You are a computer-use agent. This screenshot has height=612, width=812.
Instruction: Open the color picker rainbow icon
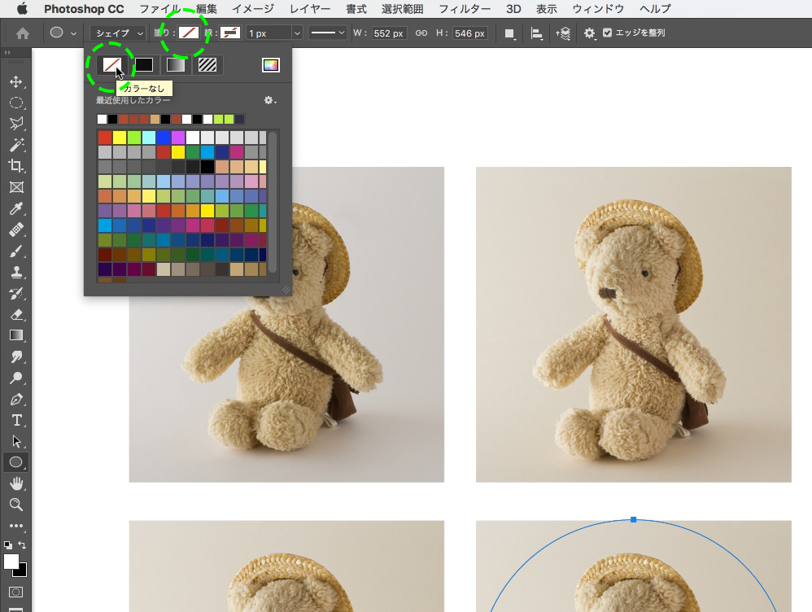click(271, 65)
